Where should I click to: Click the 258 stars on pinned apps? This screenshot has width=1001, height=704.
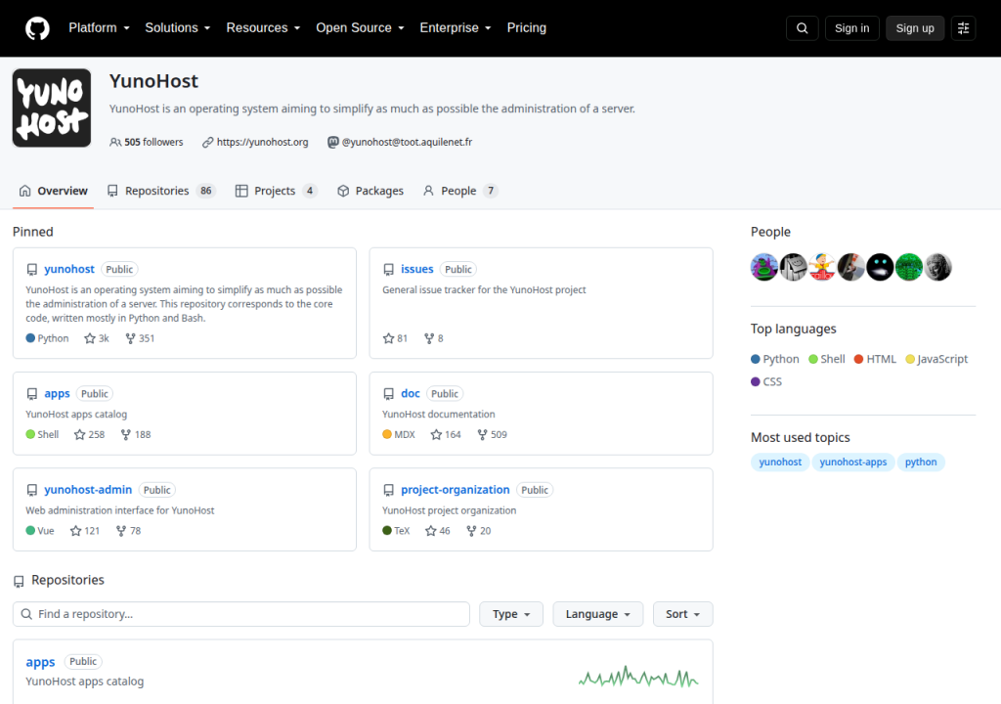click(89, 434)
